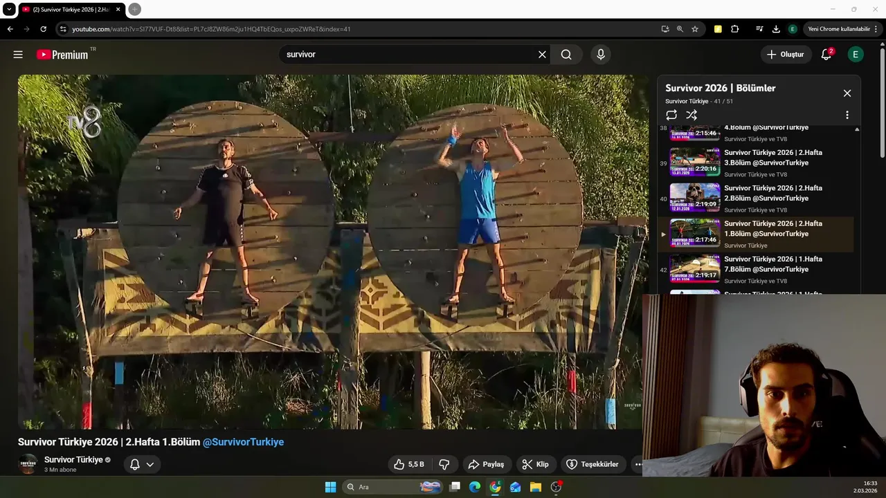
Task: Clear the search text with X
Action: coord(542,55)
